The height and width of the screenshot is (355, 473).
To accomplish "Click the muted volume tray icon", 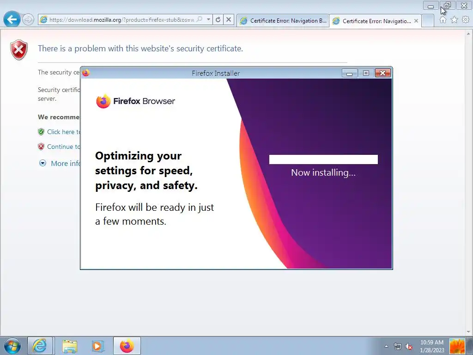I will (409, 346).
